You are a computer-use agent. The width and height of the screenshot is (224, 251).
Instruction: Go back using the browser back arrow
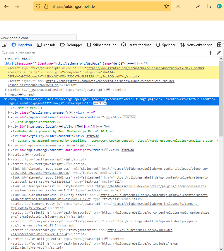click(6, 6)
